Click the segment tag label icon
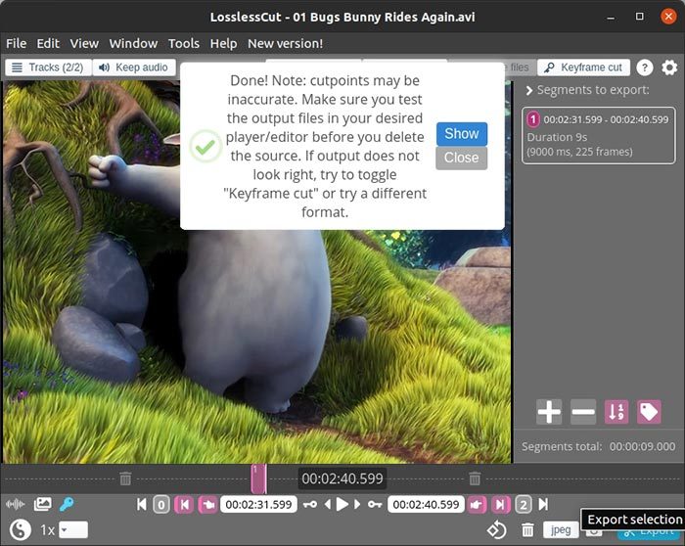685x546 pixels. [x=649, y=412]
